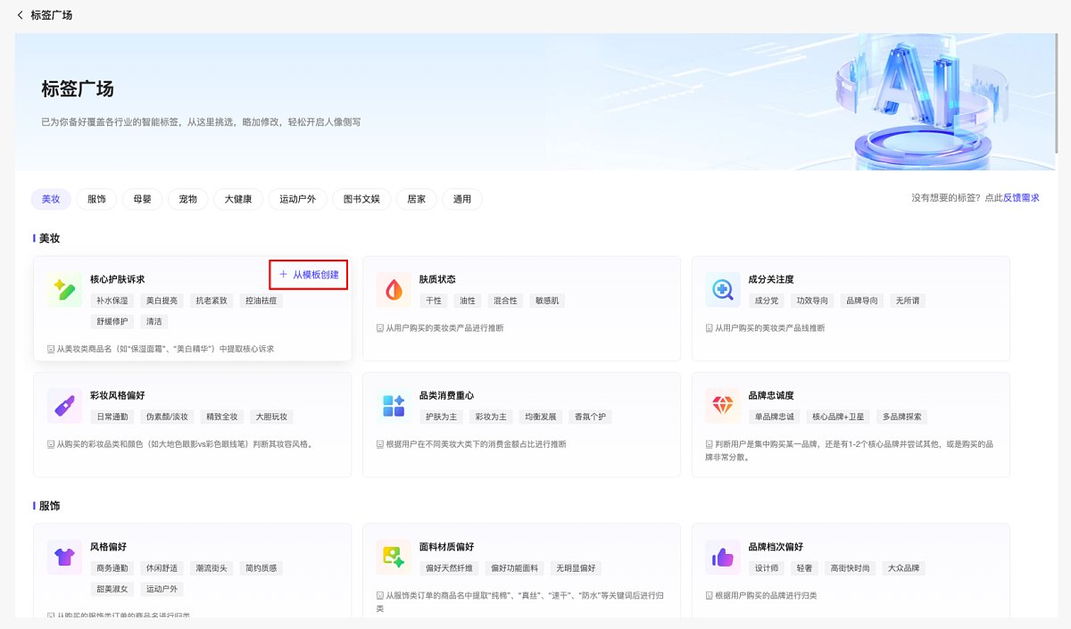Click the 干性 tag in 肤质状态
The image size is (1071, 629).
coord(434,301)
